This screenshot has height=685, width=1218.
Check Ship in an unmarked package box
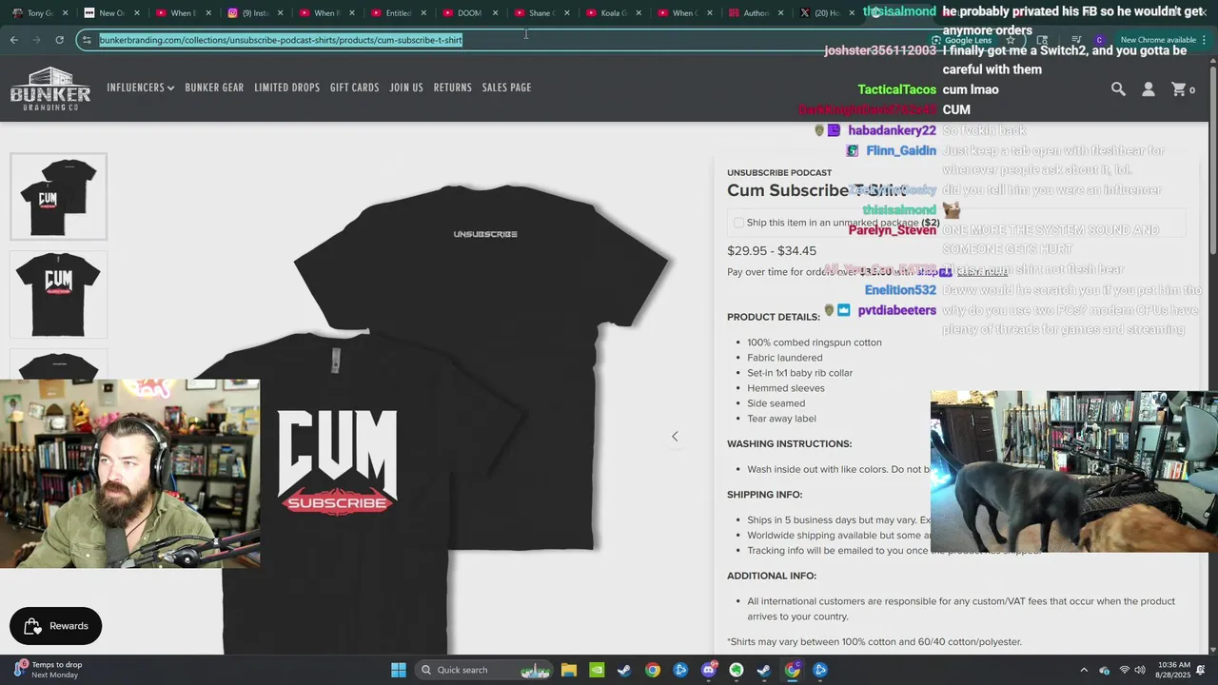(738, 223)
